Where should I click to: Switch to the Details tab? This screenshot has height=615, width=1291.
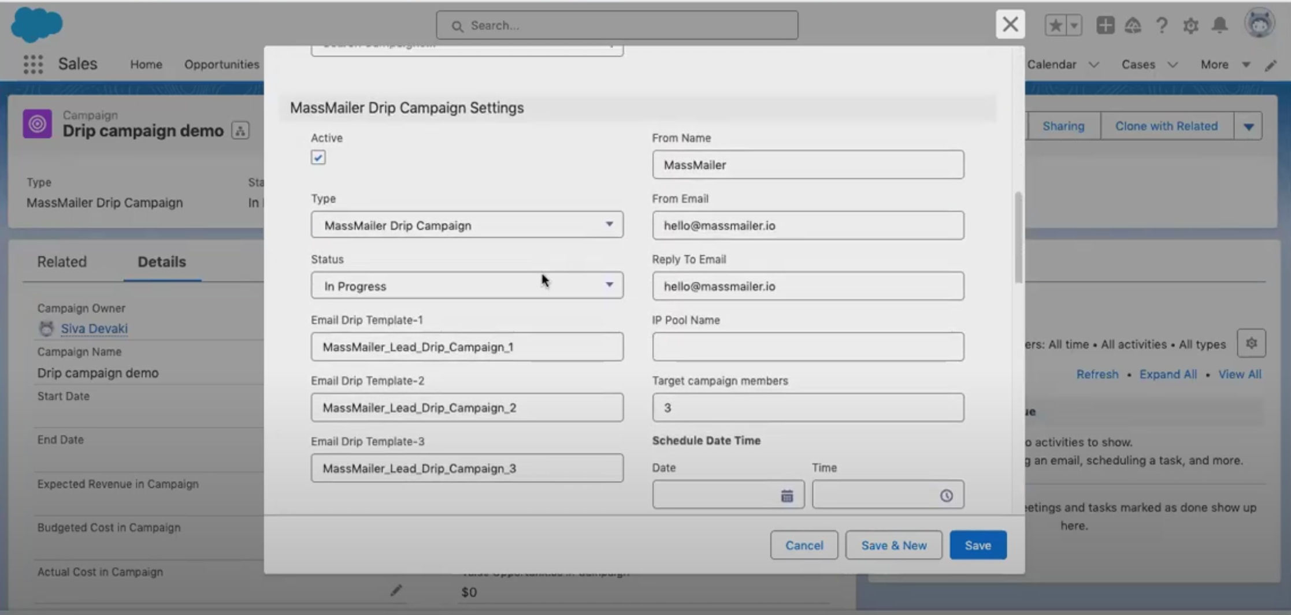pos(162,262)
